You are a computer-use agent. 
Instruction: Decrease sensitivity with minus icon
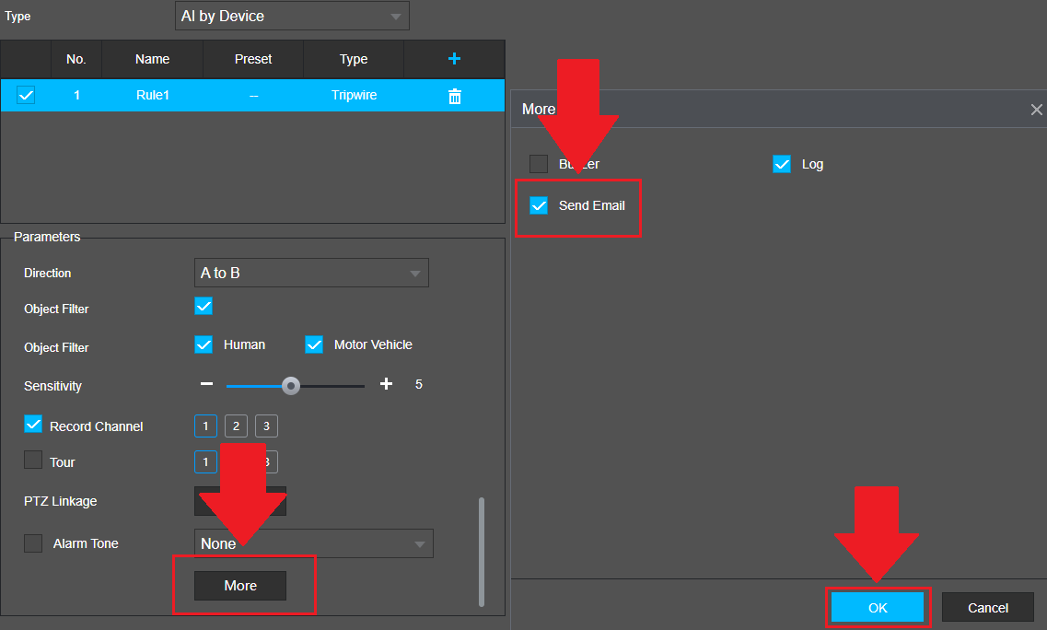[206, 384]
